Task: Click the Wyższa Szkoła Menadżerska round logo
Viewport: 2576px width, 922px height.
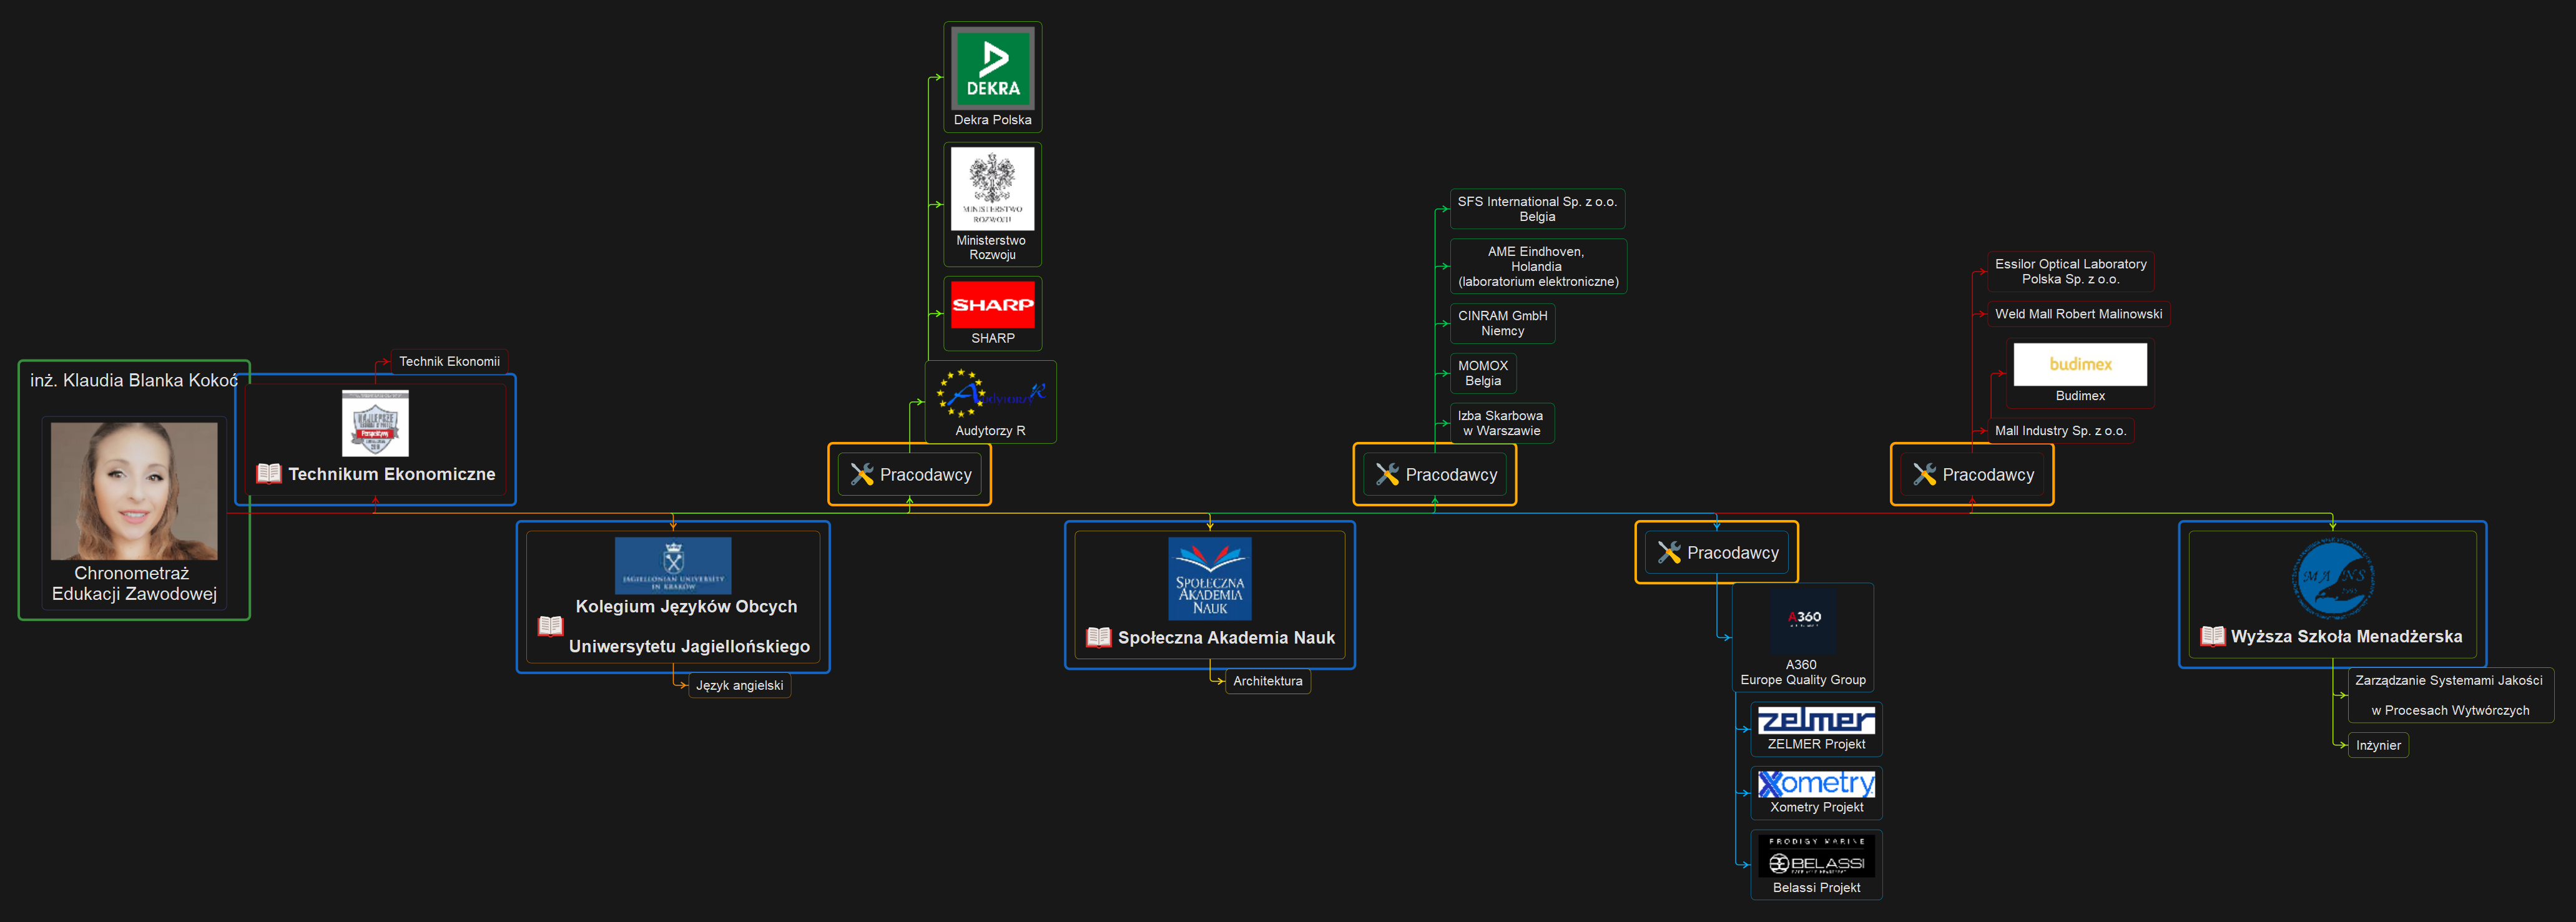Action: 2333,579
